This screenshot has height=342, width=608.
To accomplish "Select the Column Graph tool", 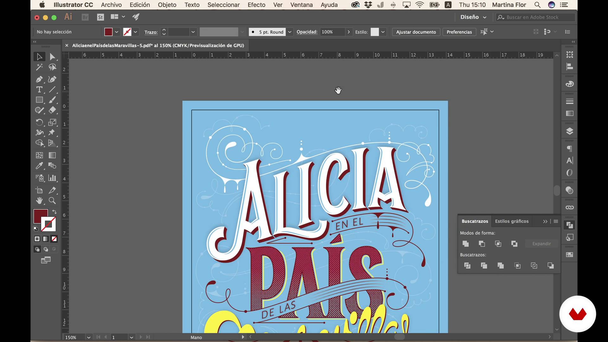I will (52, 178).
